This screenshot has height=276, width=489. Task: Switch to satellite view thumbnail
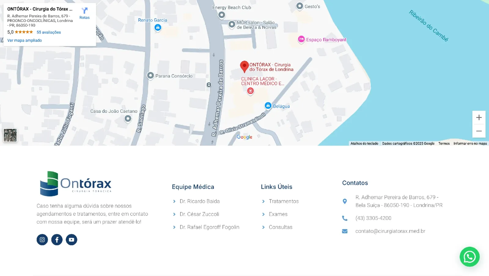coord(10,135)
